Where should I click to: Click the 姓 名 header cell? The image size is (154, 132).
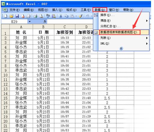coord(21,32)
